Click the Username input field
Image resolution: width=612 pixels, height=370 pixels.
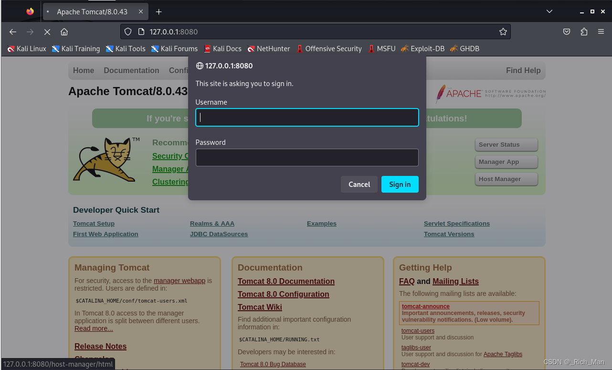click(307, 117)
